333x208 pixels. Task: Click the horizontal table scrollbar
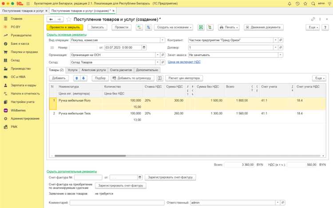(x=90, y=156)
